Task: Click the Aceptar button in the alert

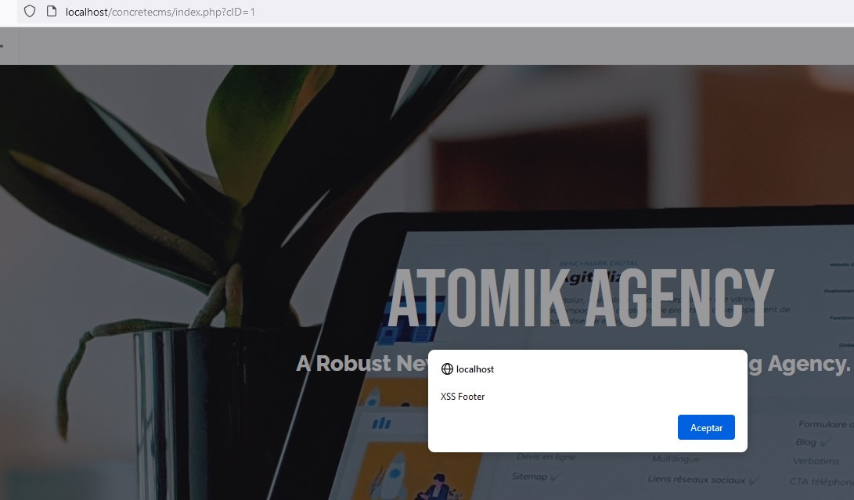Action: tap(706, 427)
